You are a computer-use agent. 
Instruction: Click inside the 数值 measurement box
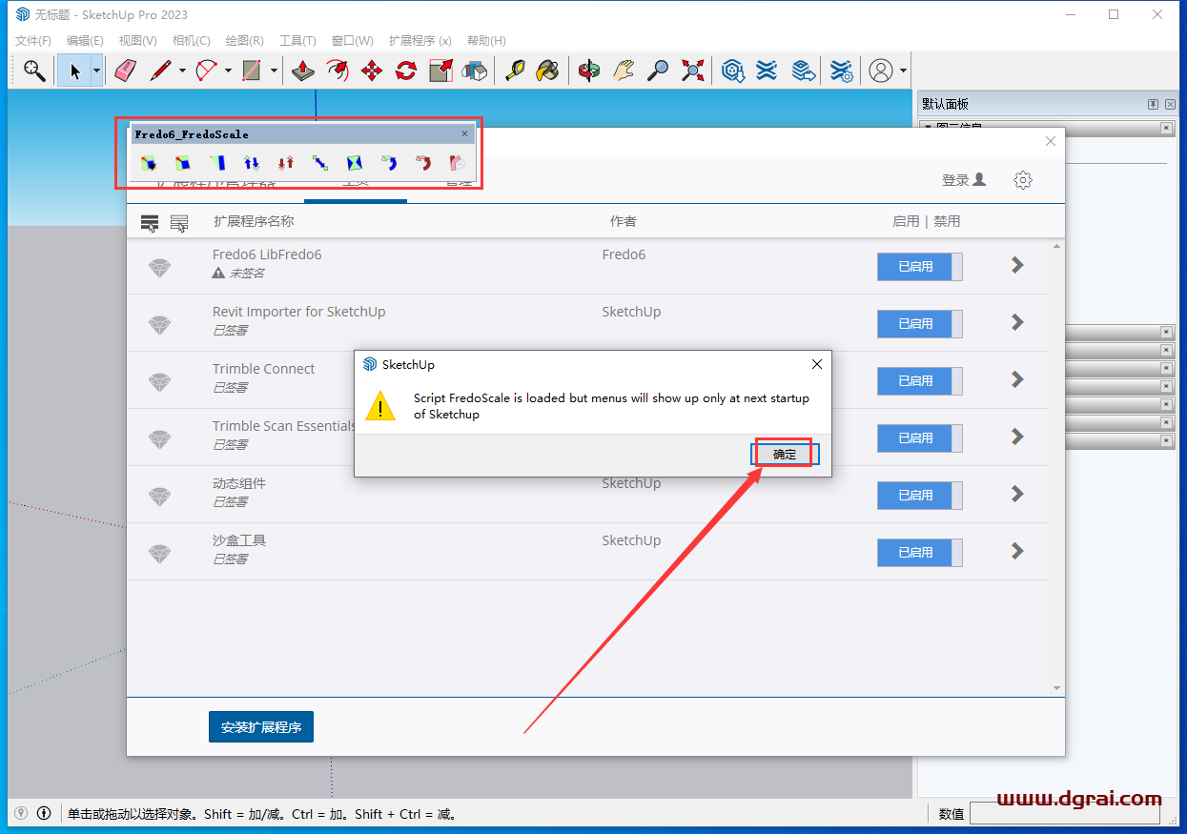(1065, 813)
